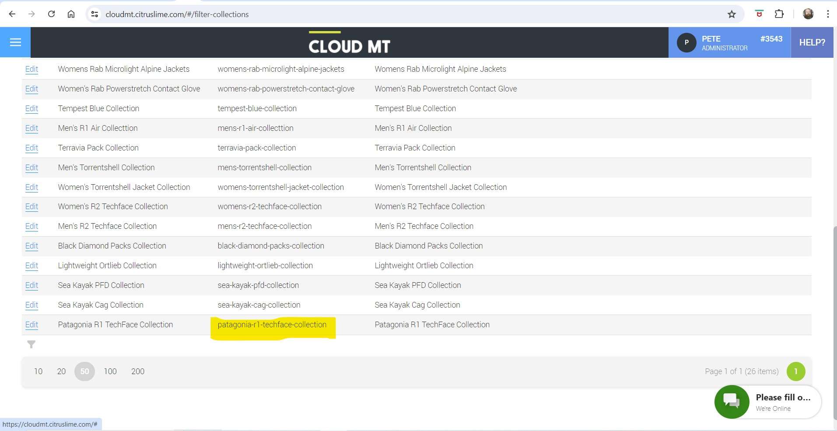This screenshot has width=837, height=431.
Task: Select the patagonia-r1-techface-collection slug
Action: [x=272, y=325]
